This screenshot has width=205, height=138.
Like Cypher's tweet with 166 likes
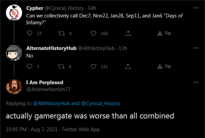pyautogui.click(x=93, y=33)
